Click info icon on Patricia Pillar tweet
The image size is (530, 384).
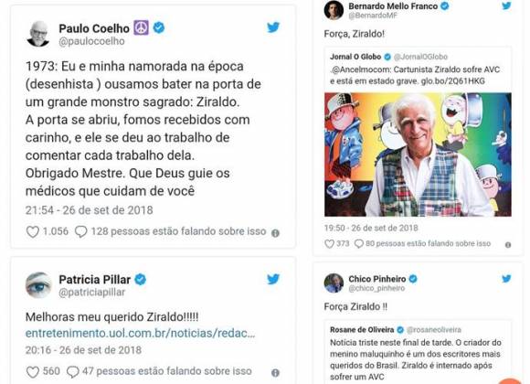[275, 373]
